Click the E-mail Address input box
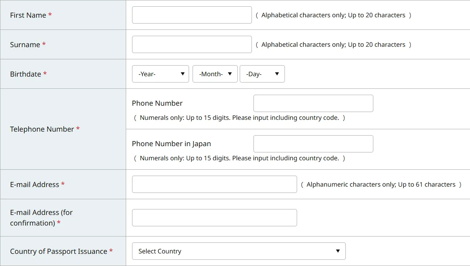This screenshot has height=266, width=470. point(214,184)
